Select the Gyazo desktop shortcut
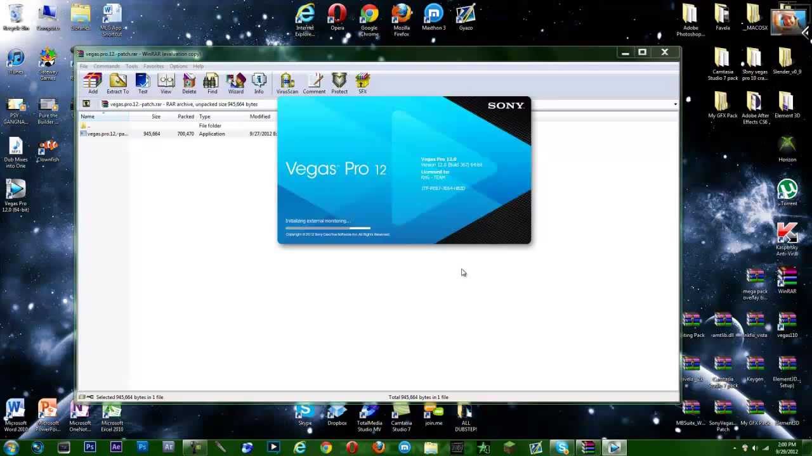 coord(466,18)
